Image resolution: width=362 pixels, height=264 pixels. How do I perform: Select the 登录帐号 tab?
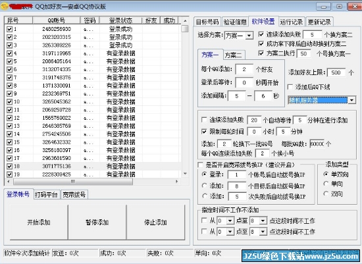pos(18,194)
